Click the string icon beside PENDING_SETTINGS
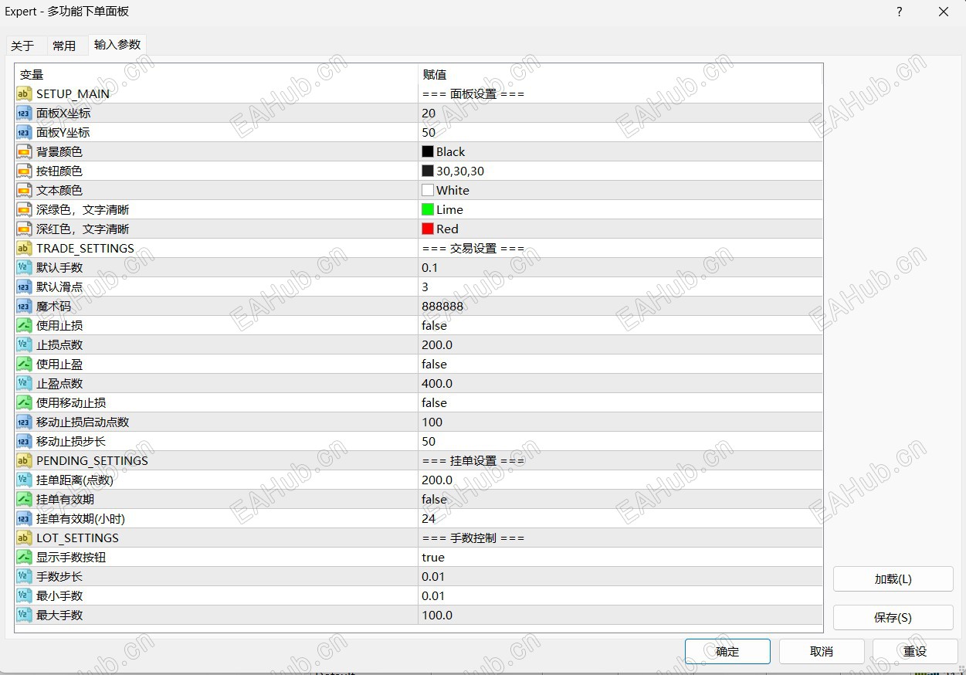Image resolution: width=966 pixels, height=675 pixels. (24, 460)
